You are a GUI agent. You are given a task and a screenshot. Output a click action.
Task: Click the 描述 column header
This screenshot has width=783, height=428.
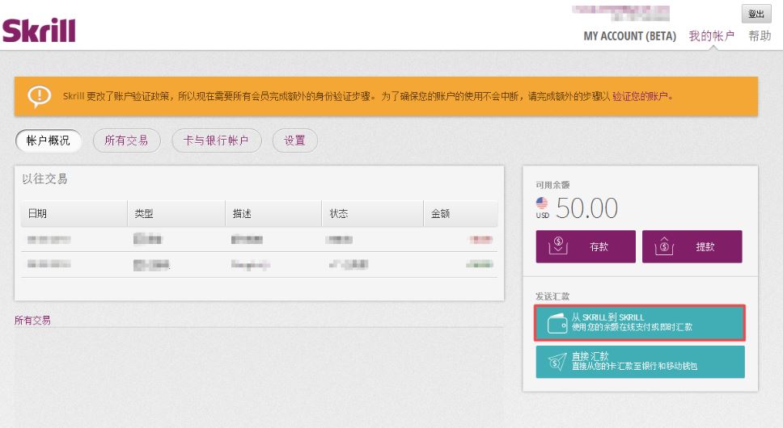[273, 214]
